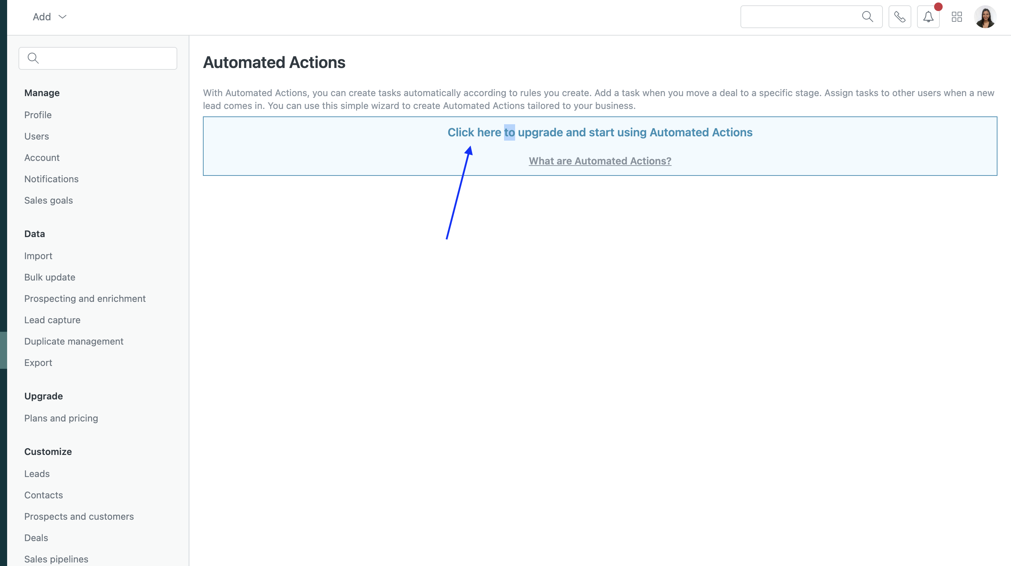The width and height of the screenshot is (1011, 566).
Task: Open Sales pipelines customization
Action: point(56,559)
